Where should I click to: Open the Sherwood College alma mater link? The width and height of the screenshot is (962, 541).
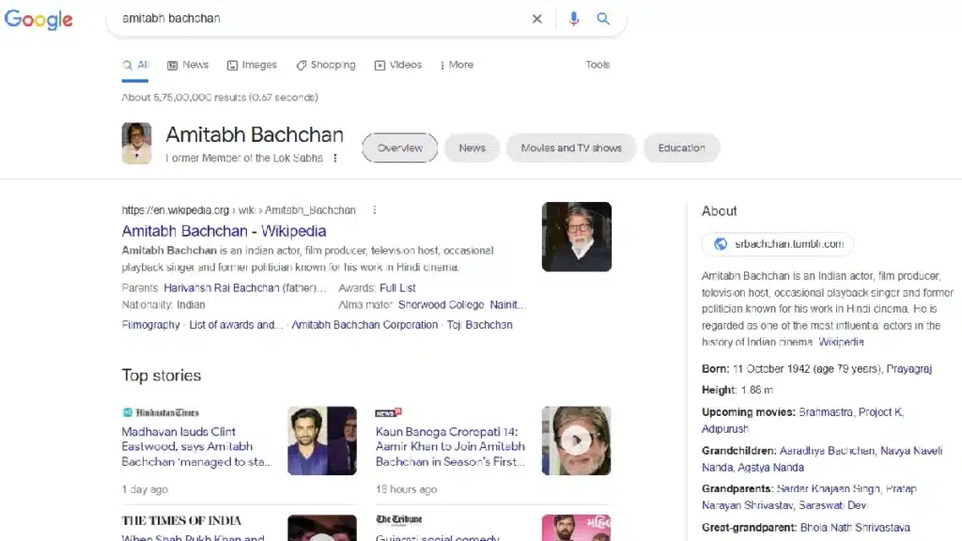(442, 305)
